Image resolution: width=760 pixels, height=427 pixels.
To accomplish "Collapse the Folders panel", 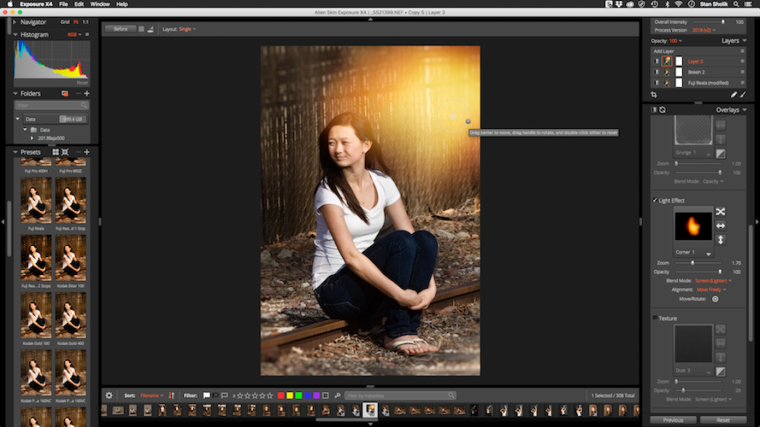I will click(x=15, y=93).
